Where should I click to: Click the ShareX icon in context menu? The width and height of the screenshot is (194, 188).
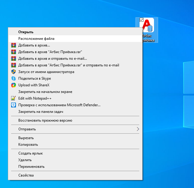tap(13, 85)
